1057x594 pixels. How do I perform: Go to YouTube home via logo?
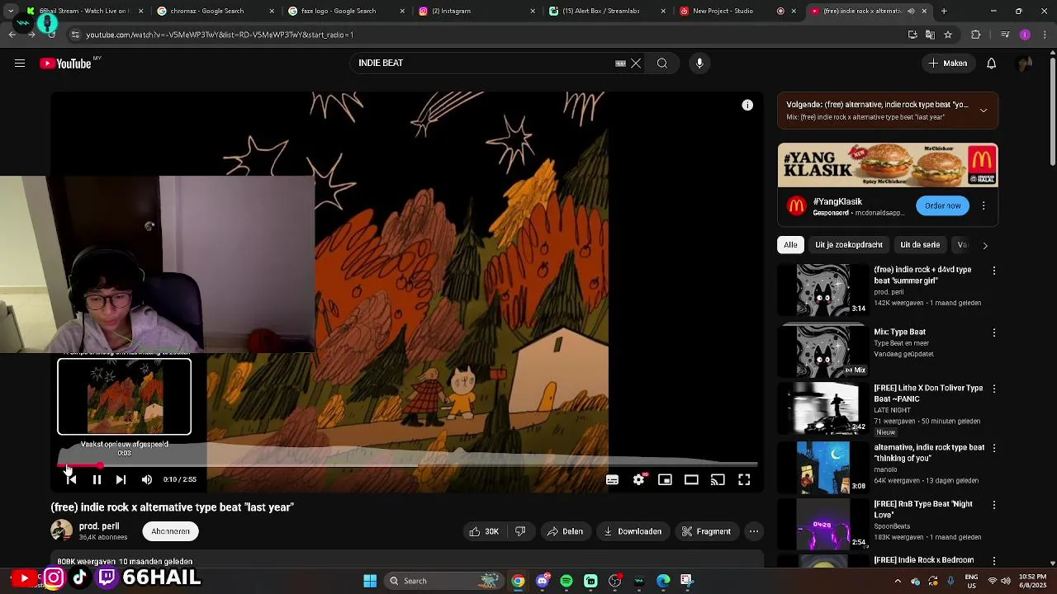tap(65, 64)
